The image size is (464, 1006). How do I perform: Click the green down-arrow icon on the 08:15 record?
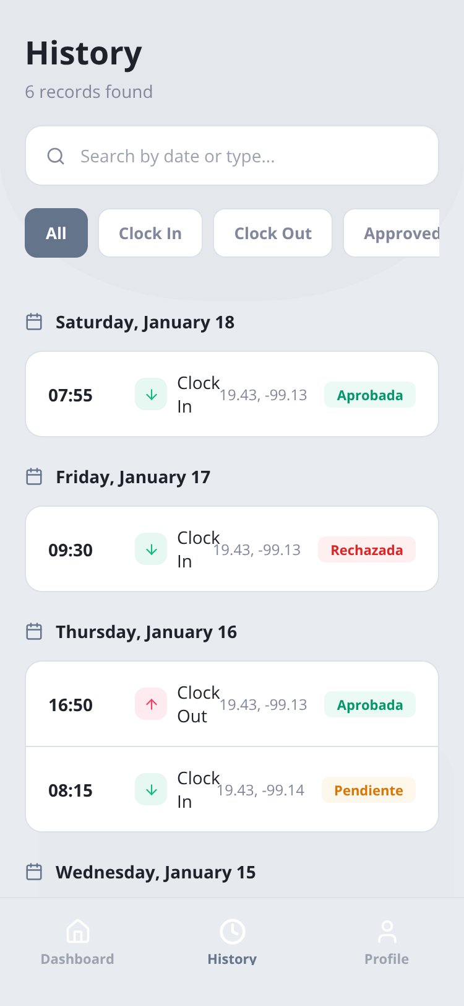click(x=151, y=790)
